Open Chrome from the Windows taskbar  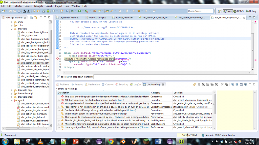point(111,141)
